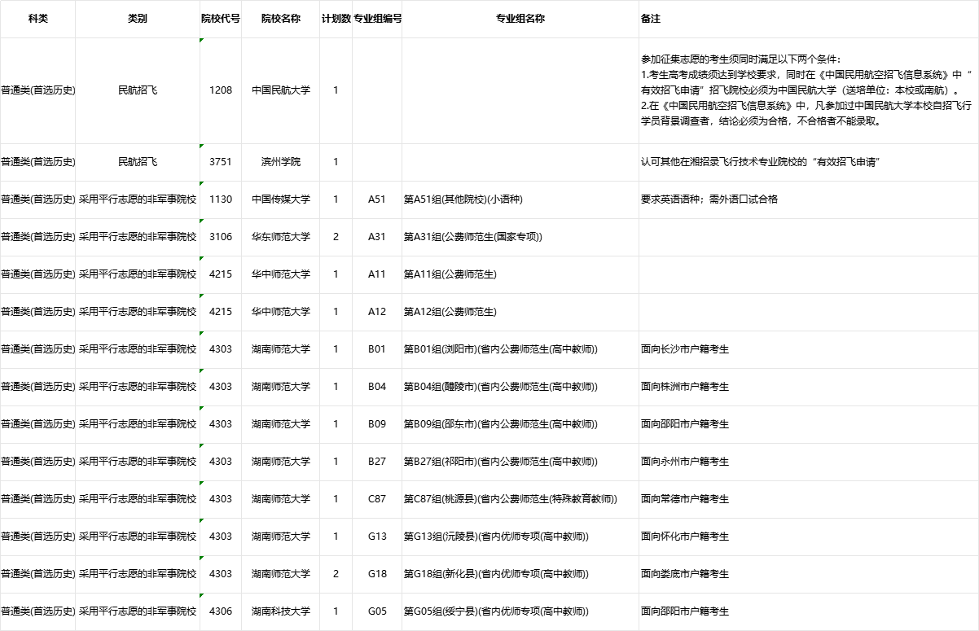
Task: Click the 湖南科技大学 cell
Action: (281, 611)
